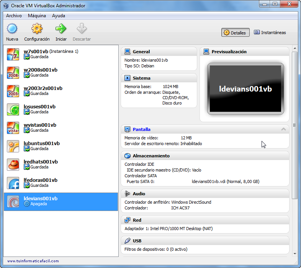
Task: Click the details pane scroll up arrow
Action: pos(295,48)
